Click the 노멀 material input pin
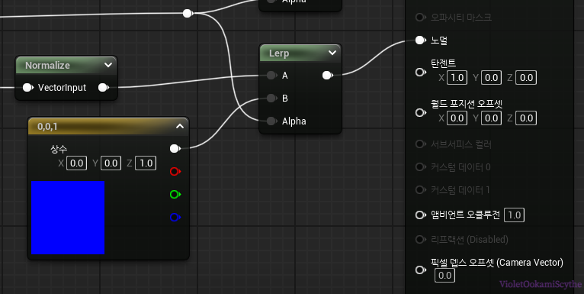The height and width of the screenshot is (294, 584). (x=421, y=40)
